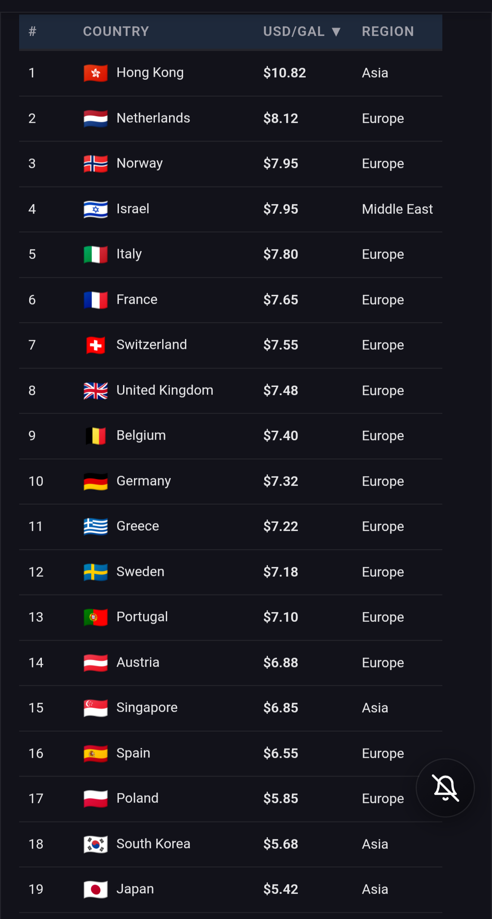Click the # rank column header
492x919 pixels.
click(32, 31)
